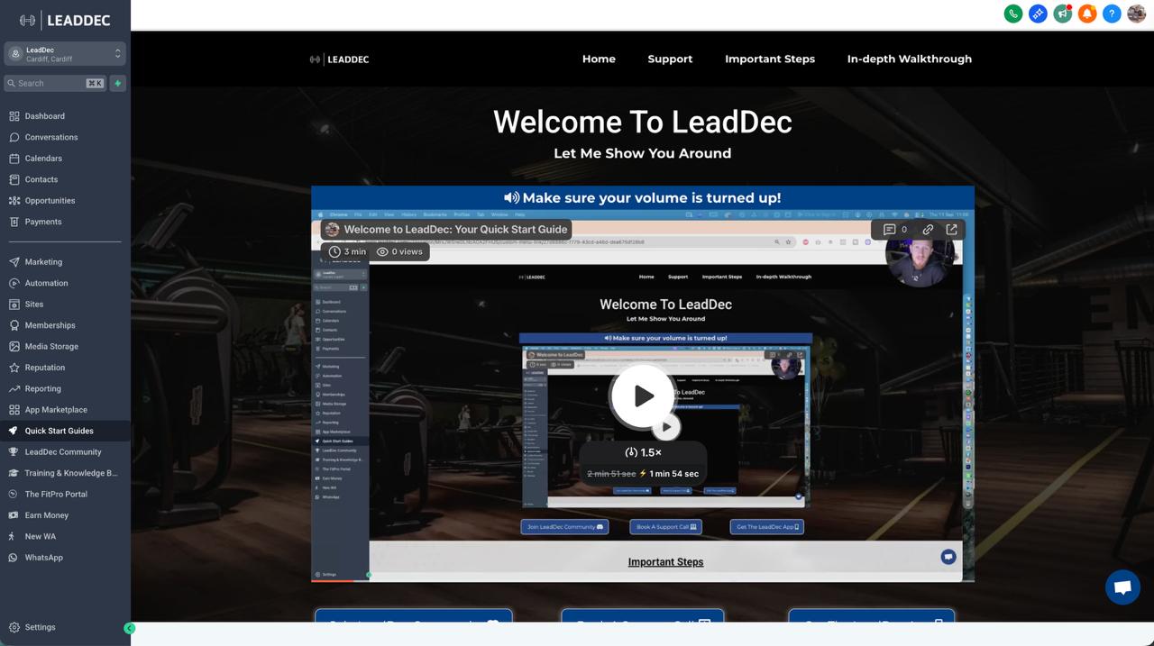Click the blue AI sparkle icon in header
The height and width of the screenshot is (646, 1154).
click(1038, 14)
